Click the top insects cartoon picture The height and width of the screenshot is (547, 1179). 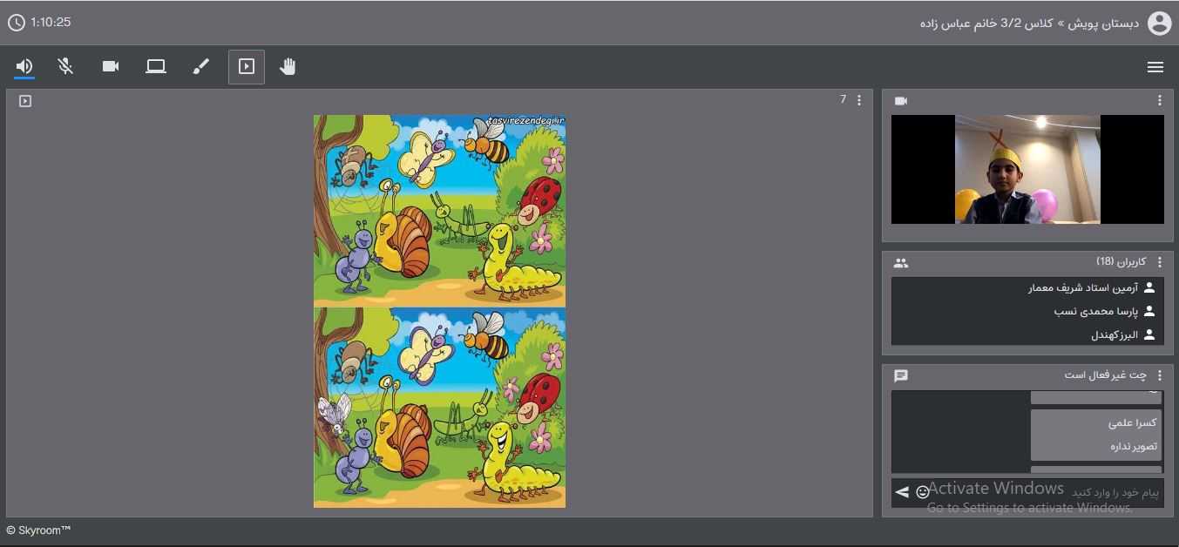[439, 211]
